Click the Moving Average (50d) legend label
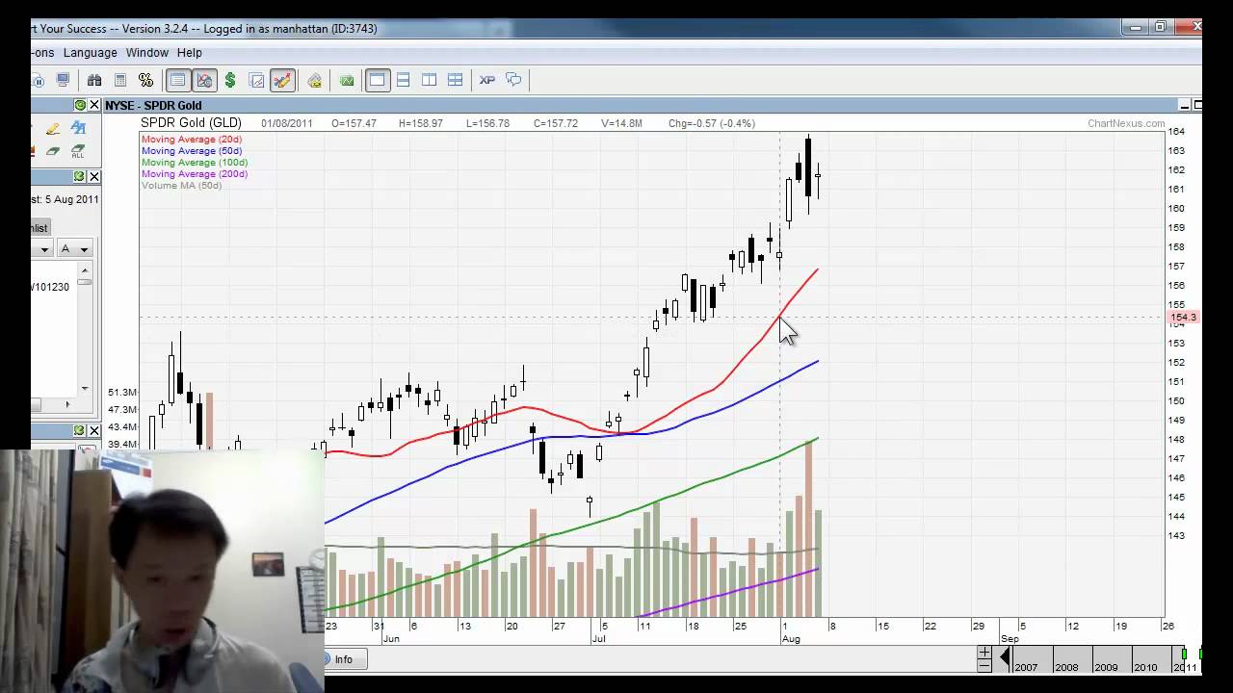Screen dimensions: 1233x693 click(x=192, y=151)
